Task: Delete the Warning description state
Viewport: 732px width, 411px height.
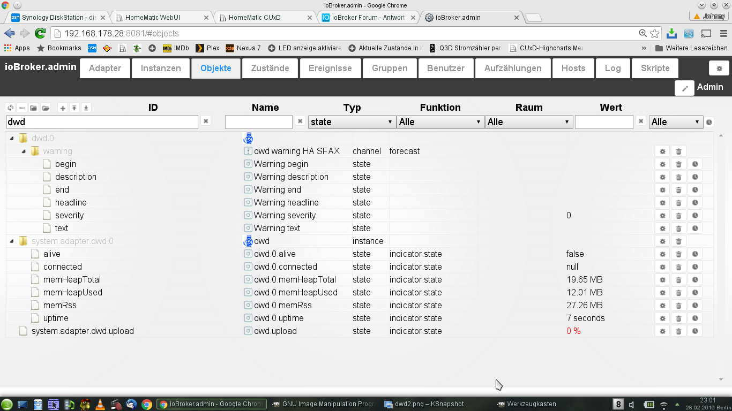Action: [x=678, y=177]
